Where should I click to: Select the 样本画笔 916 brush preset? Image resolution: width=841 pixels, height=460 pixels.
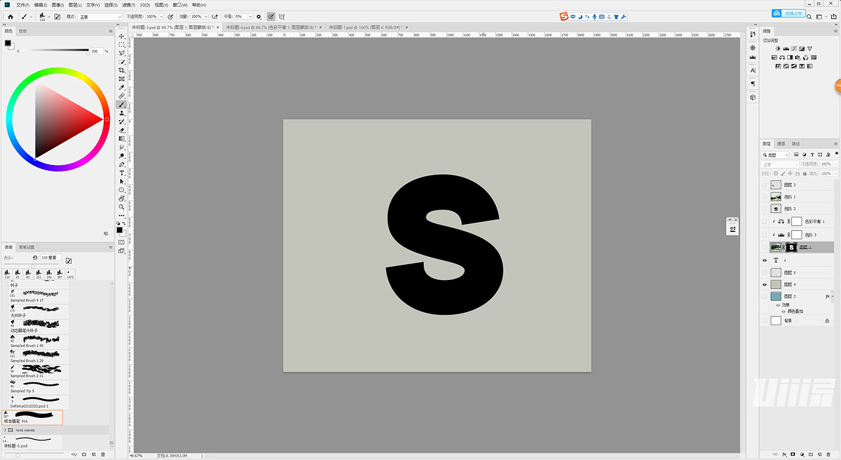point(32,417)
